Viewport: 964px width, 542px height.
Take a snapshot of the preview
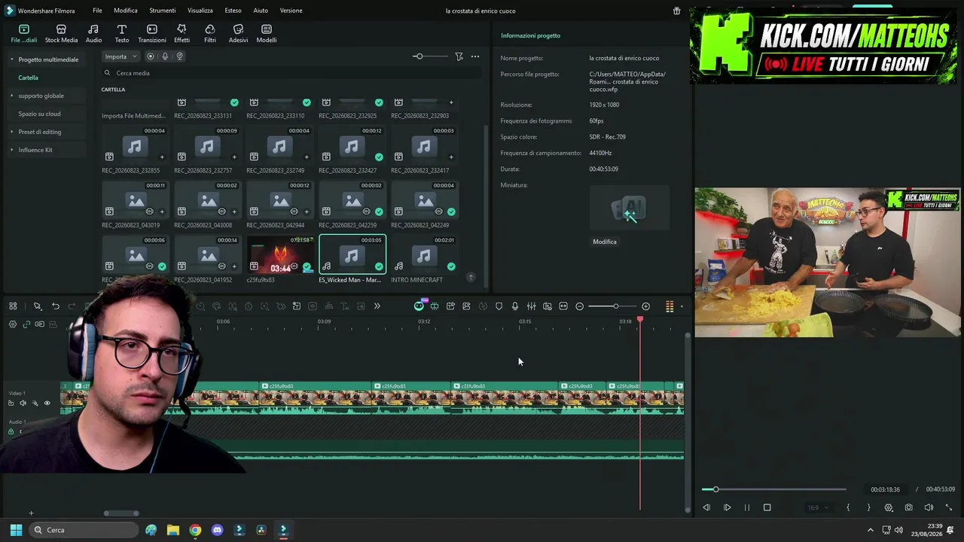point(909,507)
